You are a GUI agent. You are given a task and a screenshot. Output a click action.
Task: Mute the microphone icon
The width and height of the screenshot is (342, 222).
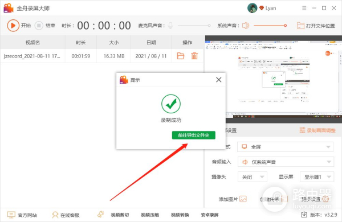tap(170, 26)
